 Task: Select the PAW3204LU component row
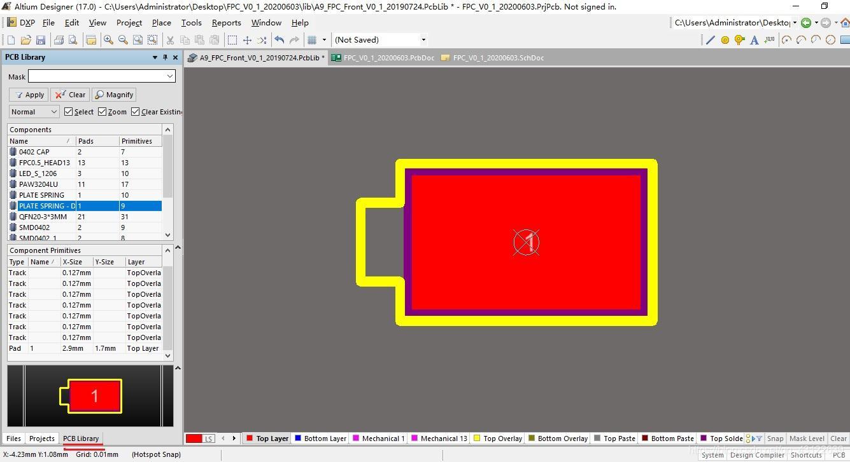point(85,184)
